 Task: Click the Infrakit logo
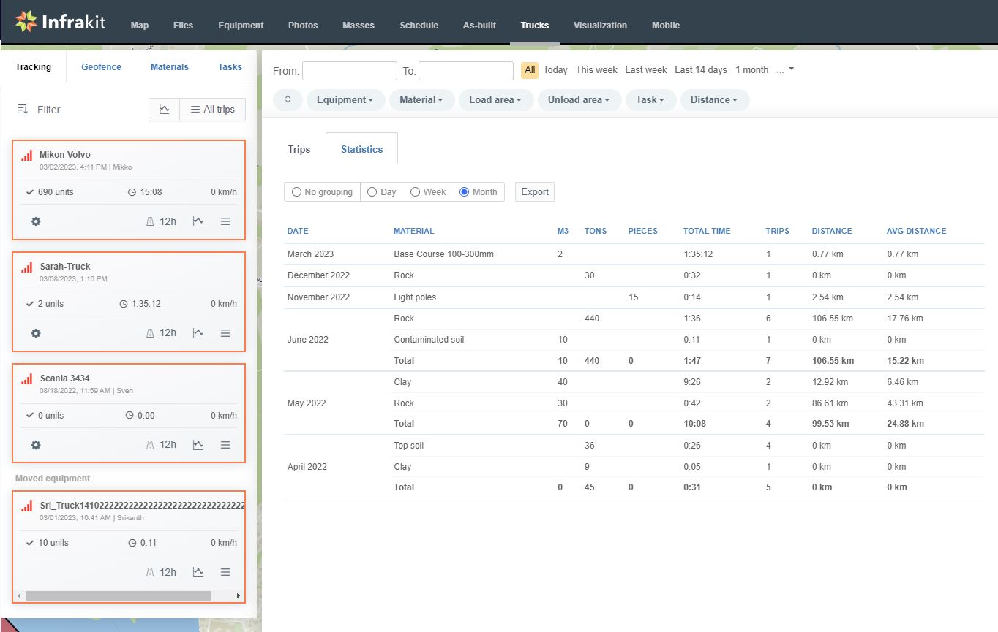(x=61, y=22)
